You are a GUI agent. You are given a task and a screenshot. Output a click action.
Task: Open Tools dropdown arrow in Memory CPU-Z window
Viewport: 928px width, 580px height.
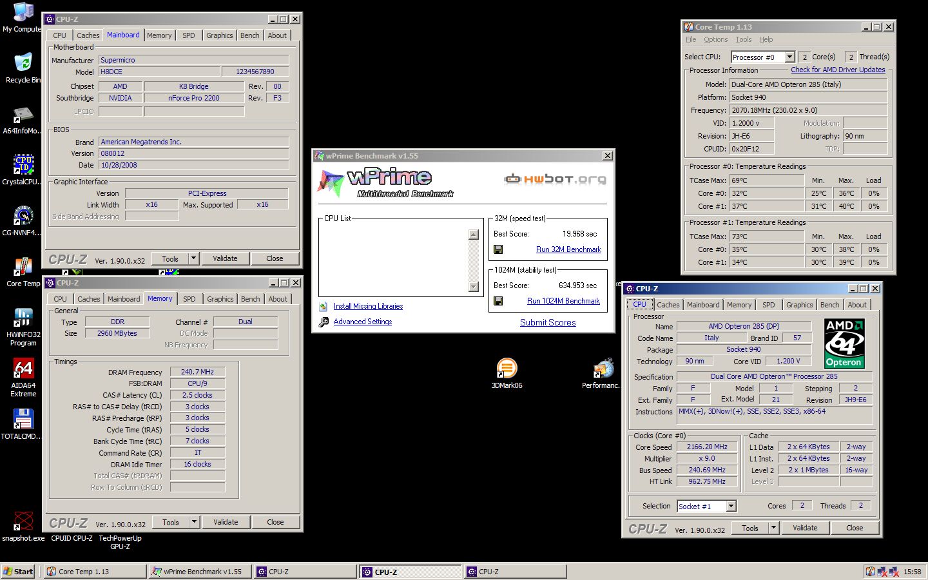pyautogui.click(x=194, y=522)
